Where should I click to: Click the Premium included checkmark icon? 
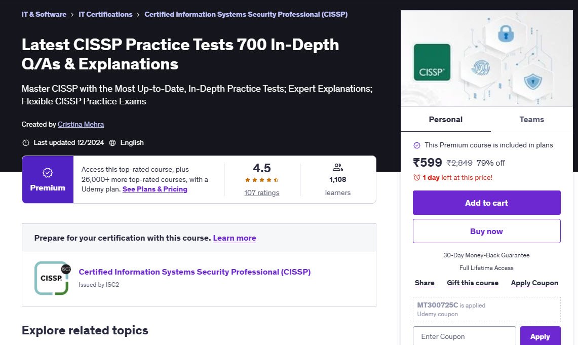(x=417, y=145)
